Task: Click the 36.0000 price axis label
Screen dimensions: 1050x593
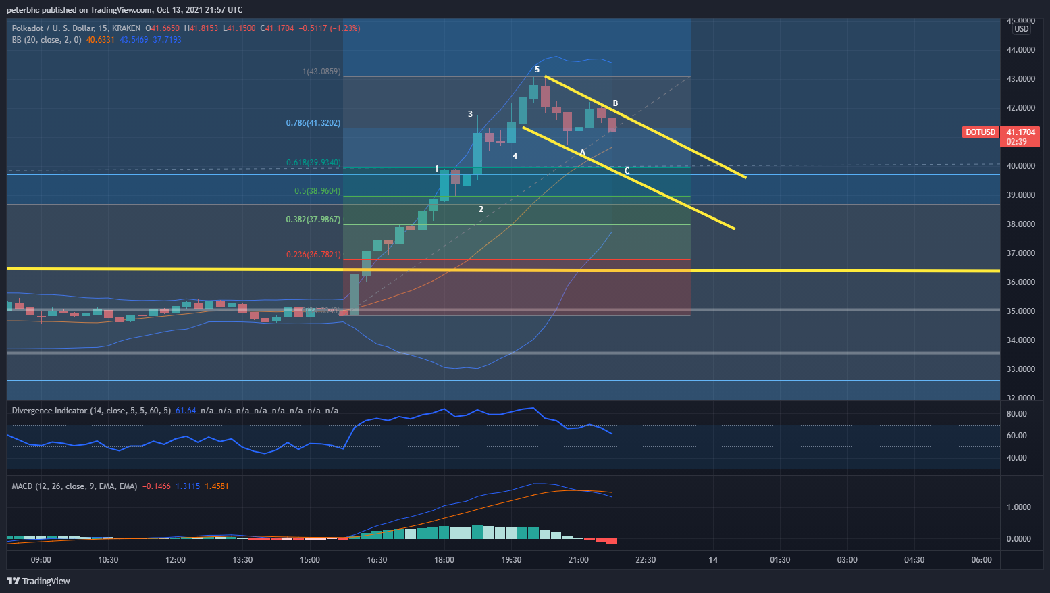Action: click(x=1020, y=282)
